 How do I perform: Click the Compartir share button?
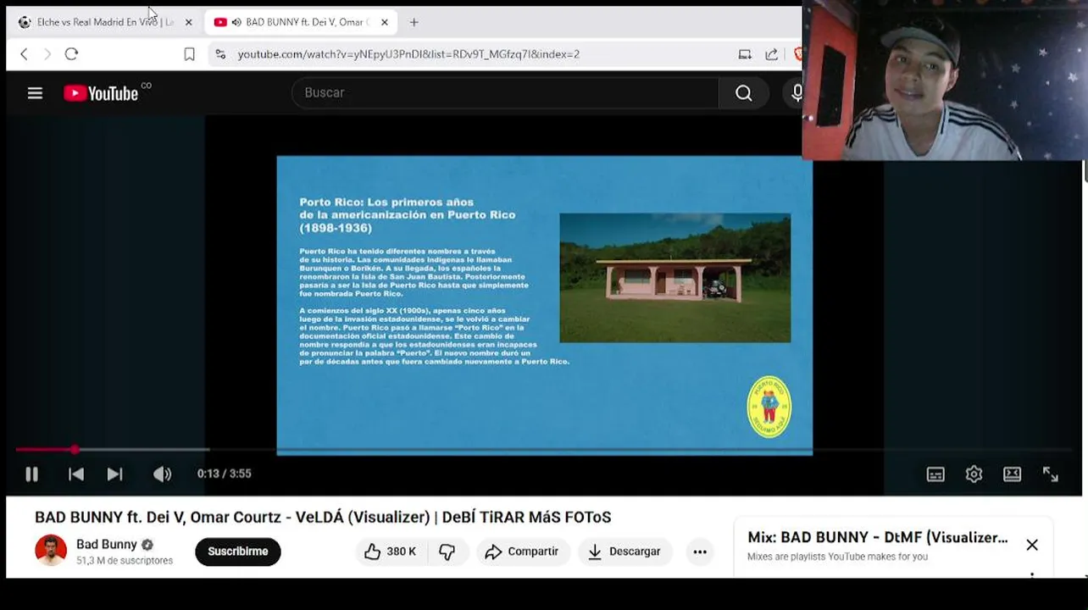pyautogui.click(x=522, y=552)
